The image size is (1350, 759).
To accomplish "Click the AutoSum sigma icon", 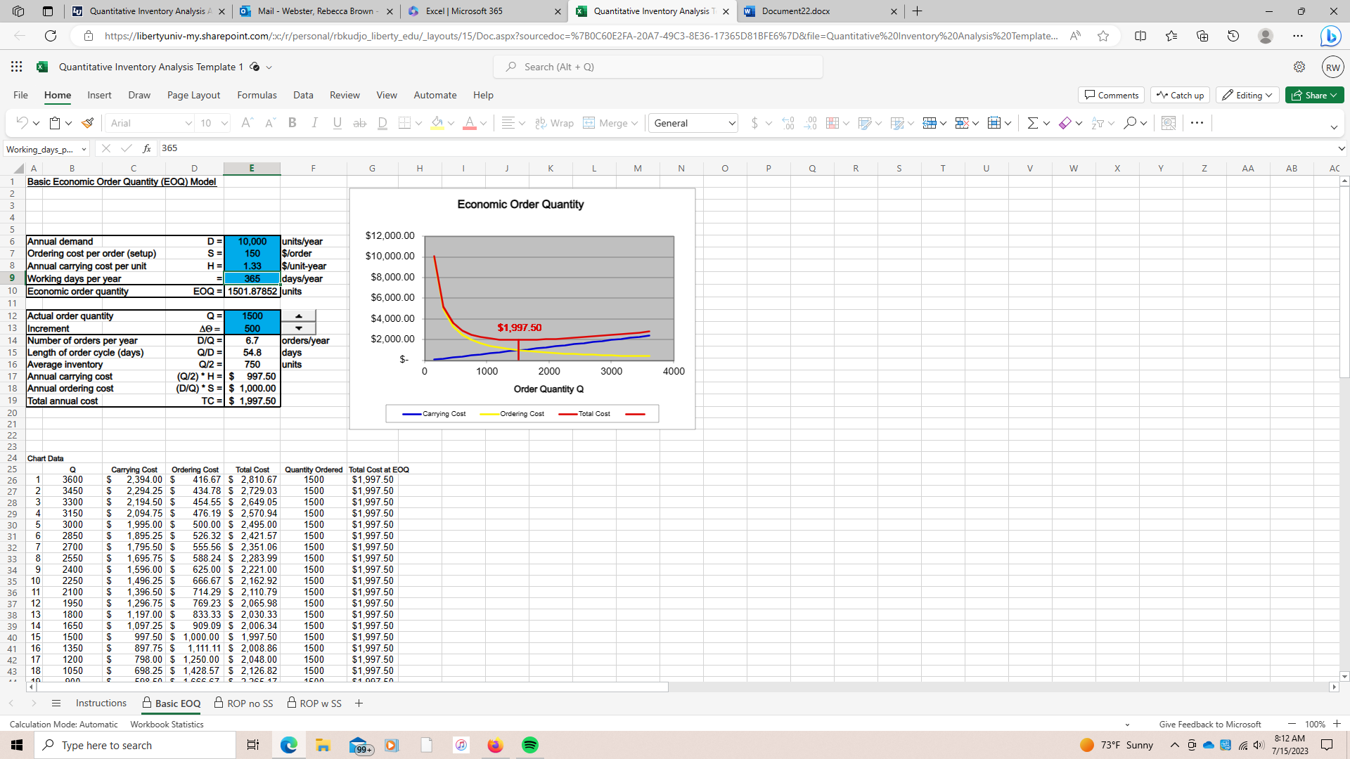I will click(1032, 123).
